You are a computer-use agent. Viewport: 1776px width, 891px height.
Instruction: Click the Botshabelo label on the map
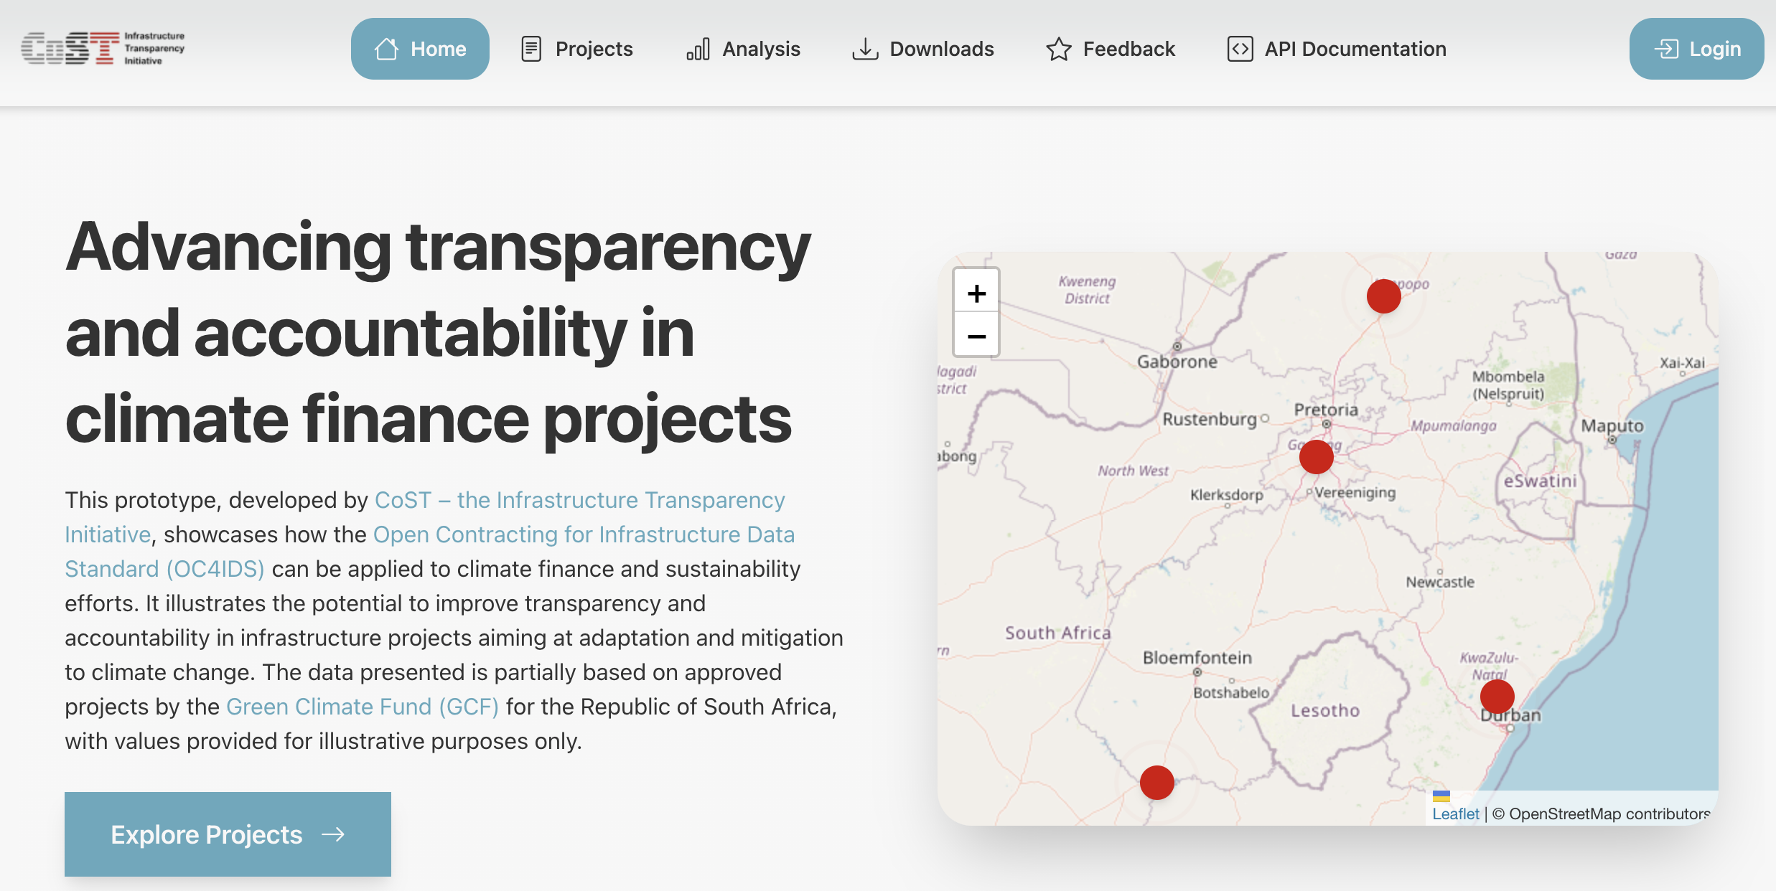point(1231,693)
